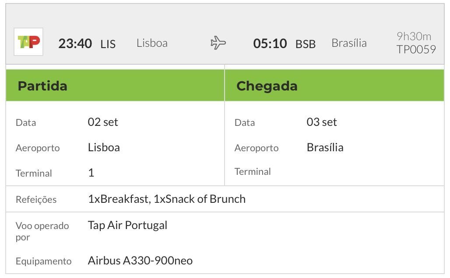This screenshot has width=450, height=278.
Task: Click the Brasília city name in header
Action: click(x=349, y=43)
